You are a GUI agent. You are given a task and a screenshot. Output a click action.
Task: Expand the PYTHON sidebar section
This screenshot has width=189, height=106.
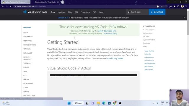point(26,67)
